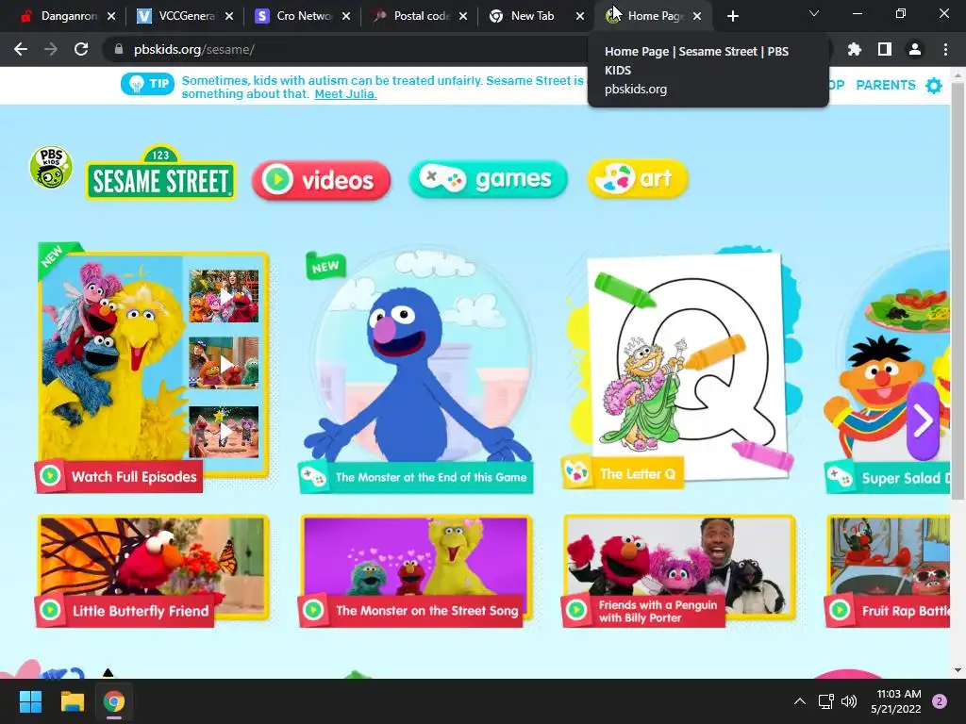Advance the carousel with the purple arrow
Viewport: 966px width, 724px height.
(923, 421)
